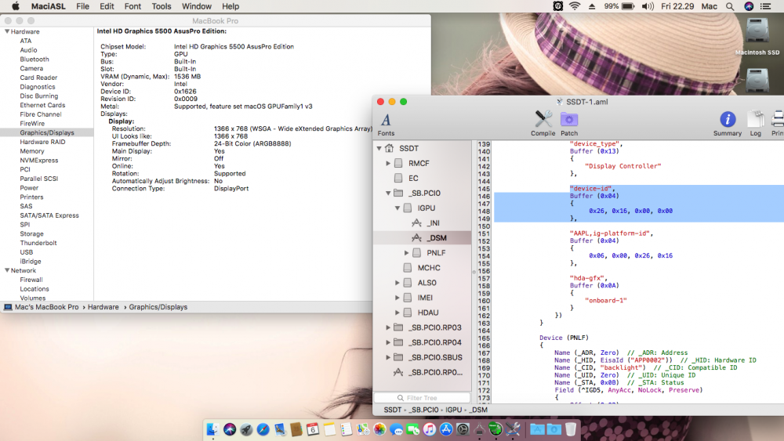784x441 pixels.
Task: Select the EC device in the tree
Action: click(413, 179)
